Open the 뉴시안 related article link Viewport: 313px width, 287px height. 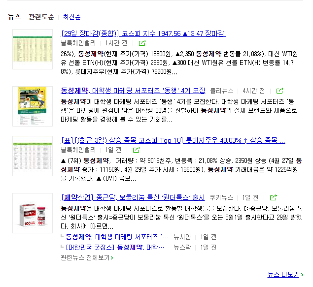[x=117, y=237]
